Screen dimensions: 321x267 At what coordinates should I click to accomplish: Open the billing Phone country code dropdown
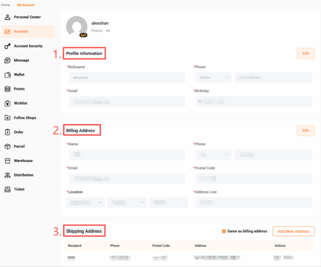click(x=213, y=155)
